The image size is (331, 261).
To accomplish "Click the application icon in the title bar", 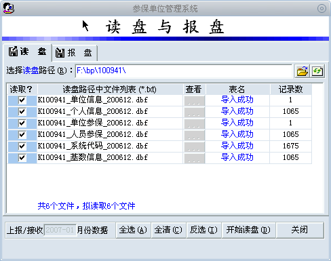I will 9,8.
